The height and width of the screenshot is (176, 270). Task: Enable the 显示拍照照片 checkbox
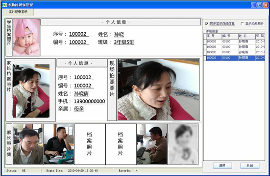(242, 24)
